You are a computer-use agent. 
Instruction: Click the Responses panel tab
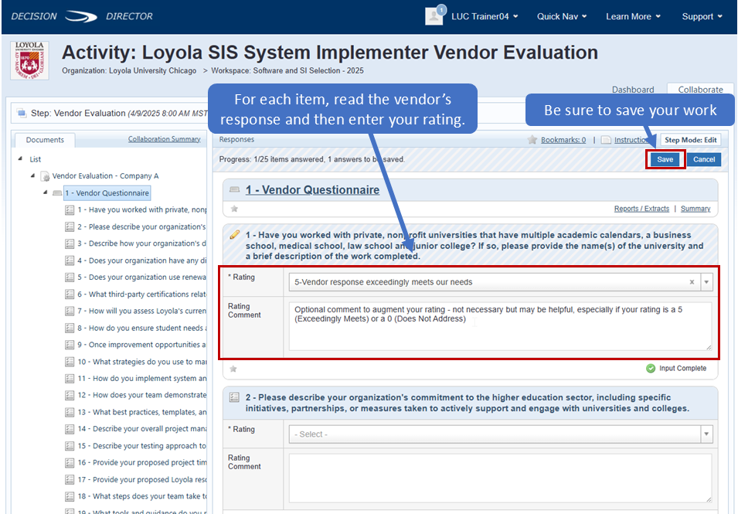coord(236,139)
